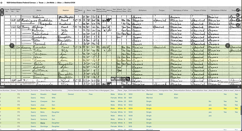This screenshot has width=242, height=131.
Task: Go to the next census page
Action: tap(228, 46)
